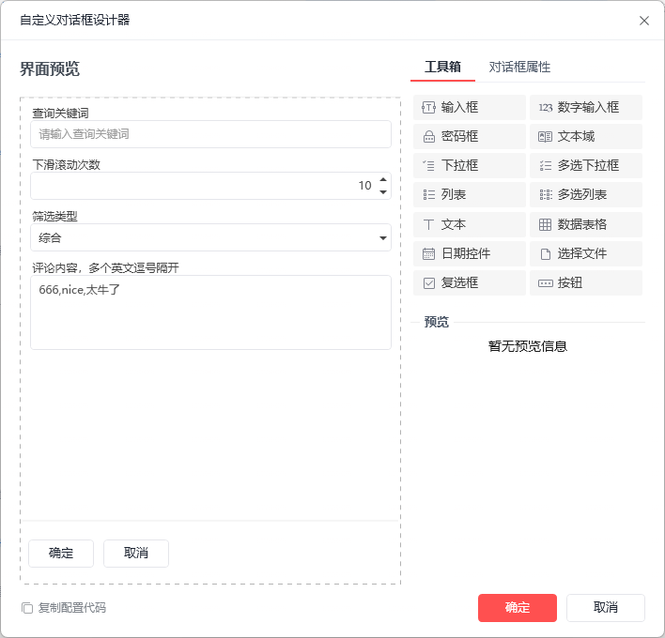Add a 多选下拉框 multi-select dropdown control
Image resolution: width=665 pixels, height=638 pixels.
pyautogui.click(x=586, y=166)
